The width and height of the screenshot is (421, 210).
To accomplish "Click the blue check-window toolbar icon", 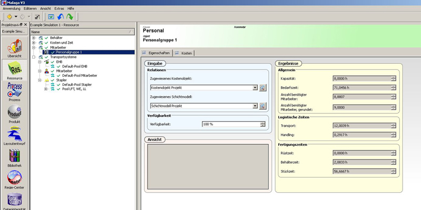I will coord(51,17).
